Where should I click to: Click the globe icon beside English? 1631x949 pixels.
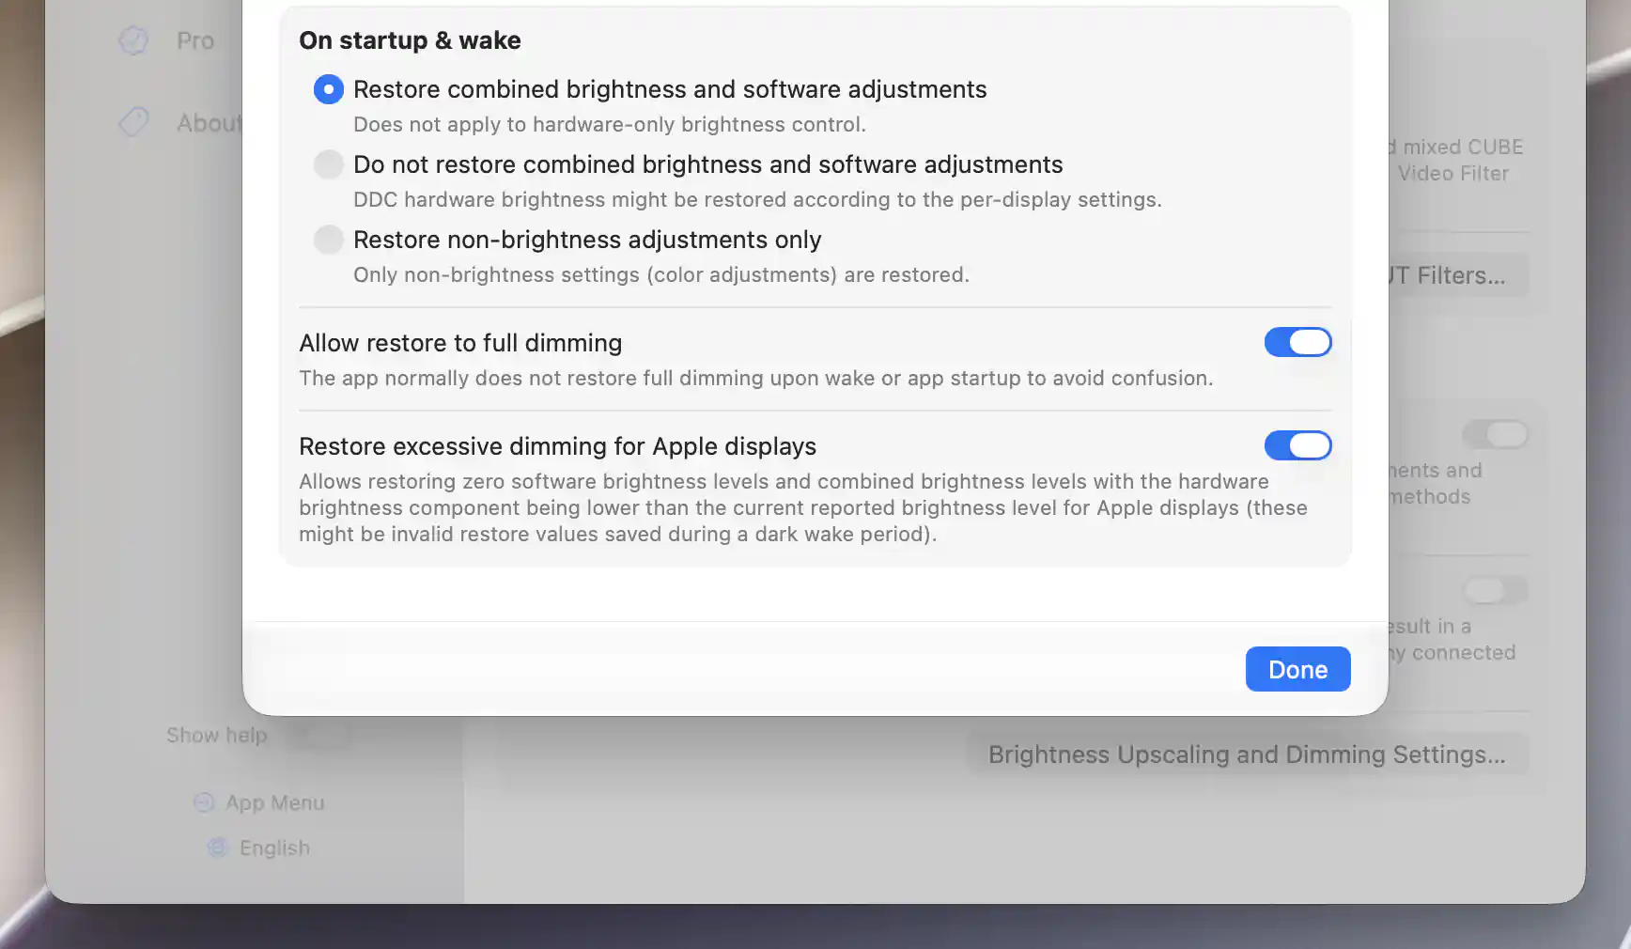pyautogui.click(x=218, y=848)
